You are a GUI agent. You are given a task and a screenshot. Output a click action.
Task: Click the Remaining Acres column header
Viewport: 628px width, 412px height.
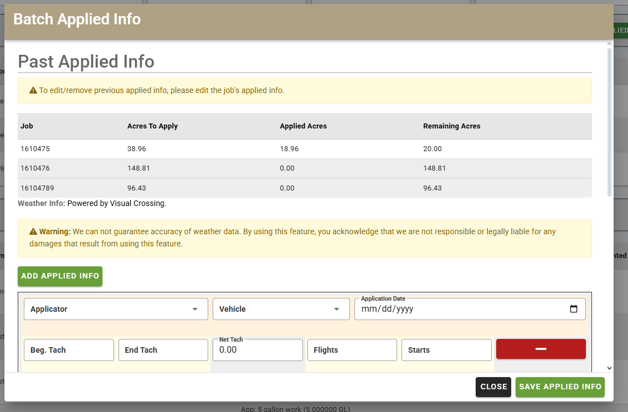tap(451, 126)
